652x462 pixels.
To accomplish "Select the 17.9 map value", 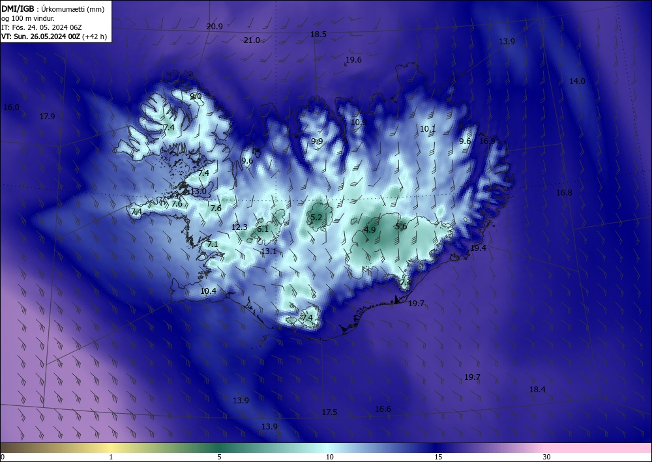I will 47,117.
